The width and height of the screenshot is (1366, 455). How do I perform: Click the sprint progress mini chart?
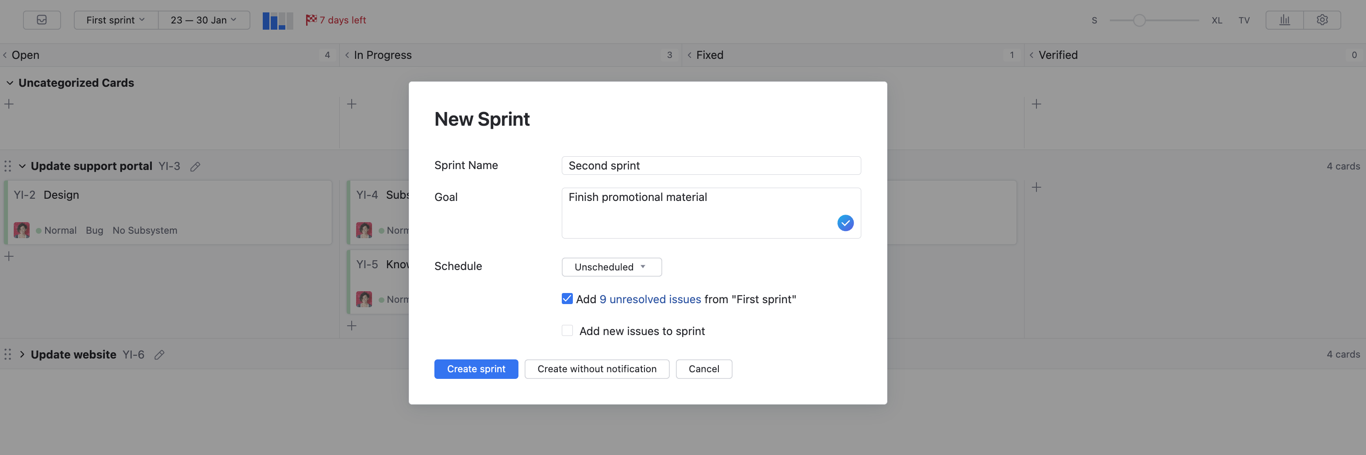(276, 20)
